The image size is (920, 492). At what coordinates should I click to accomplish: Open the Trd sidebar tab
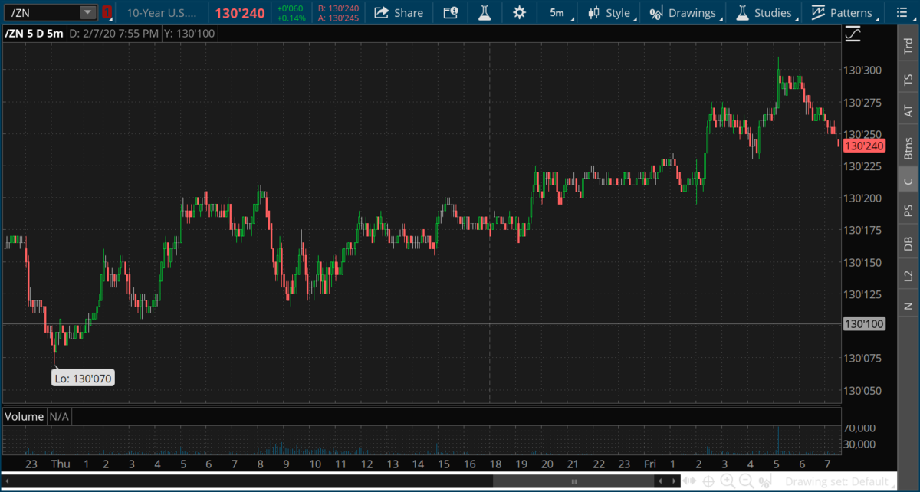point(908,46)
